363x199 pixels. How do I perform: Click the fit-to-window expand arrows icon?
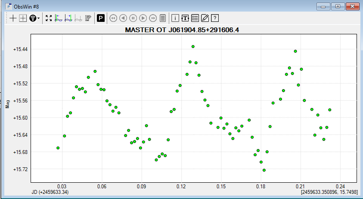pos(49,18)
